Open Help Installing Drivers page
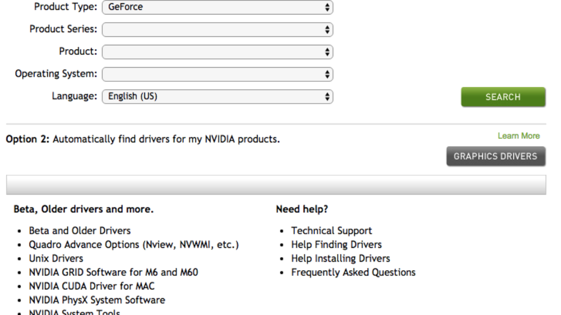Screen dimensions: 561x315 click(x=340, y=259)
